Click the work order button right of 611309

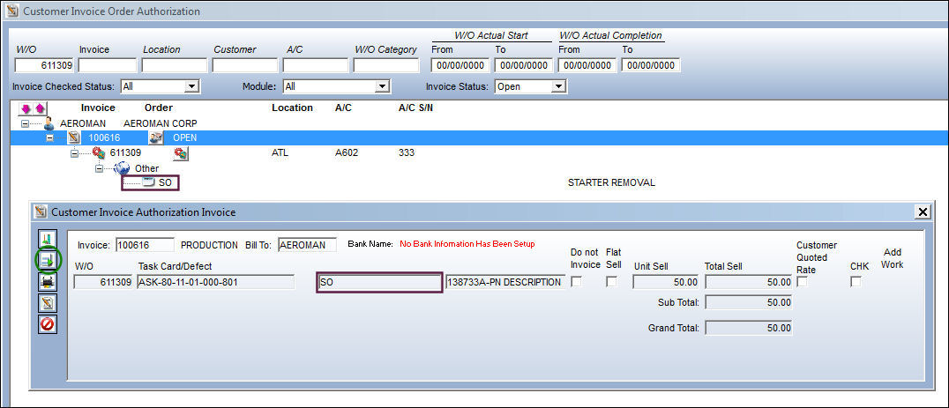[180, 153]
